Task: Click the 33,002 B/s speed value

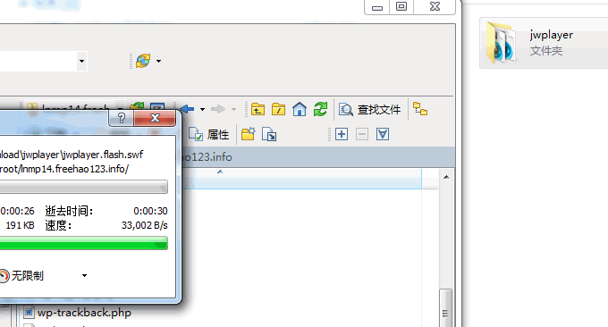Action: (x=144, y=225)
